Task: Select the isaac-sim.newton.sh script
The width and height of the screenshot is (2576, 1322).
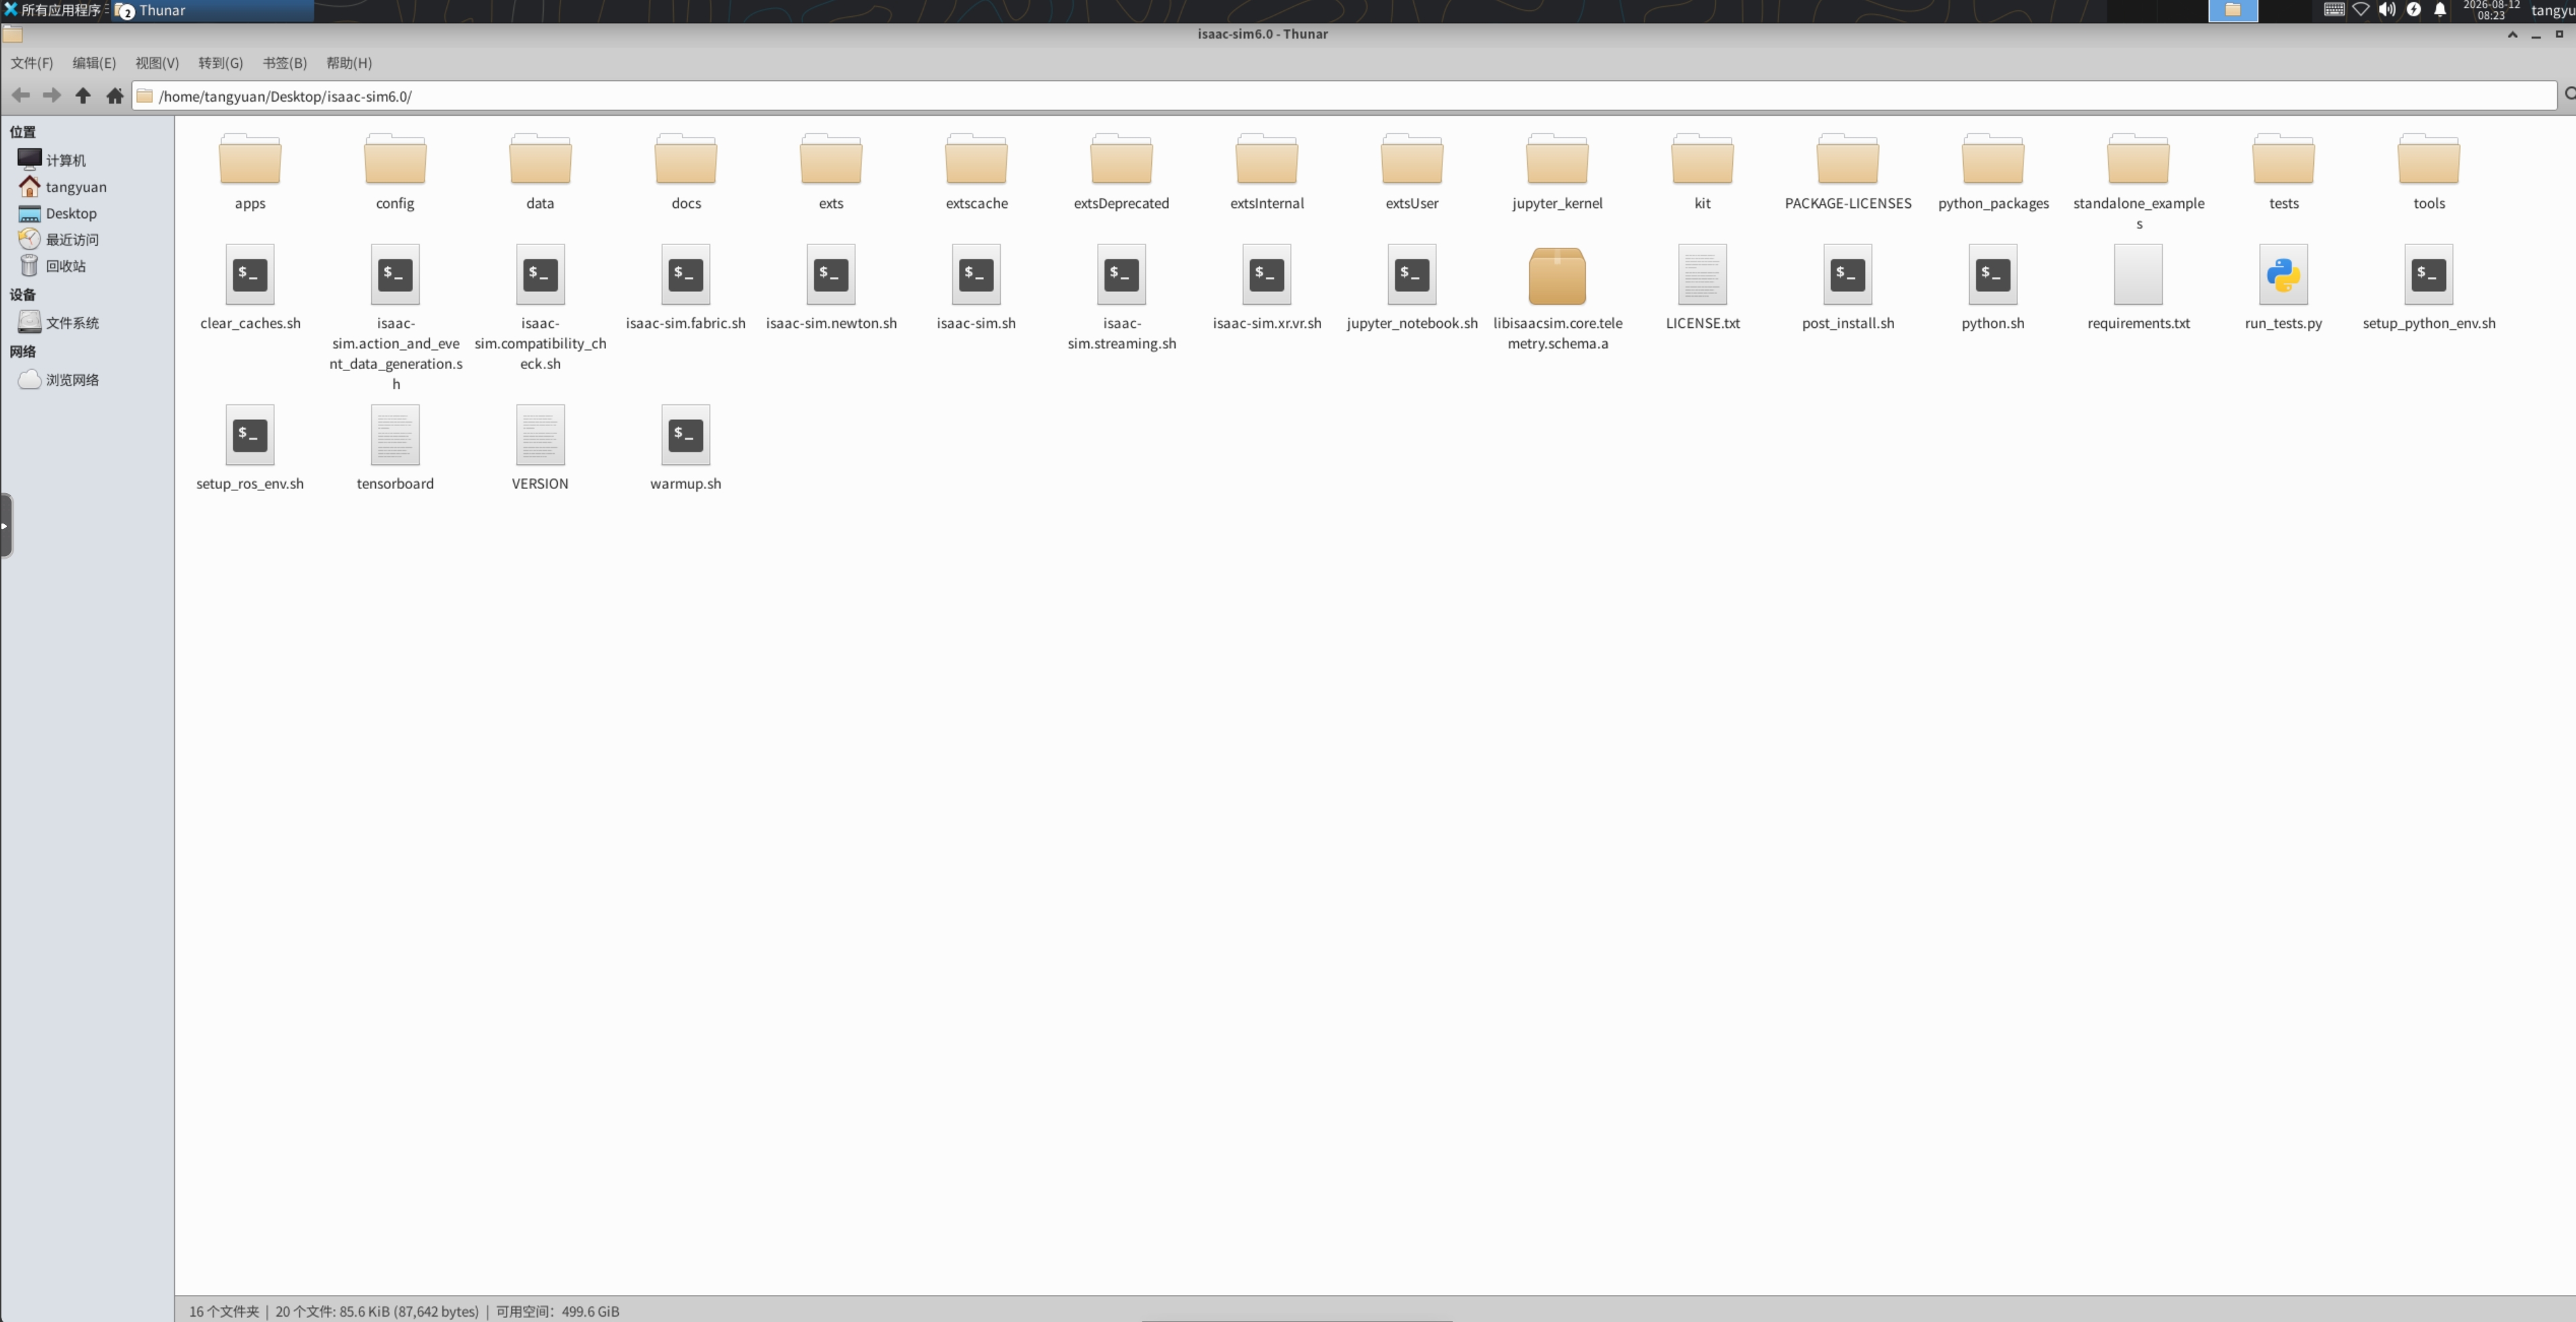Action: 831,275
